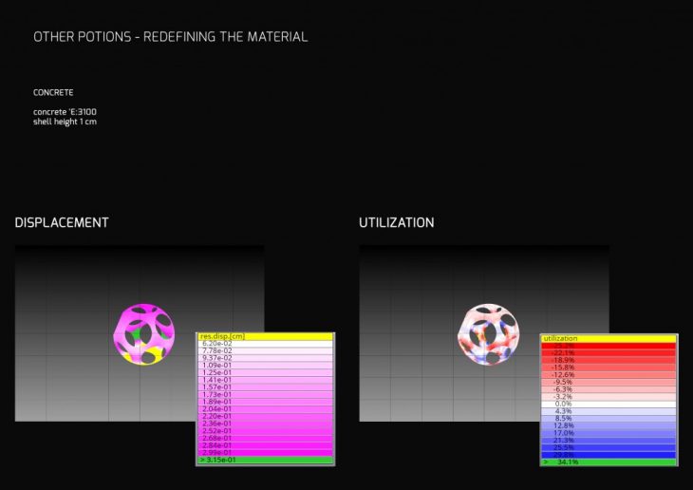Click the UTILIZATION section heading
The width and height of the screenshot is (693, 490).
tap(396, 223)
